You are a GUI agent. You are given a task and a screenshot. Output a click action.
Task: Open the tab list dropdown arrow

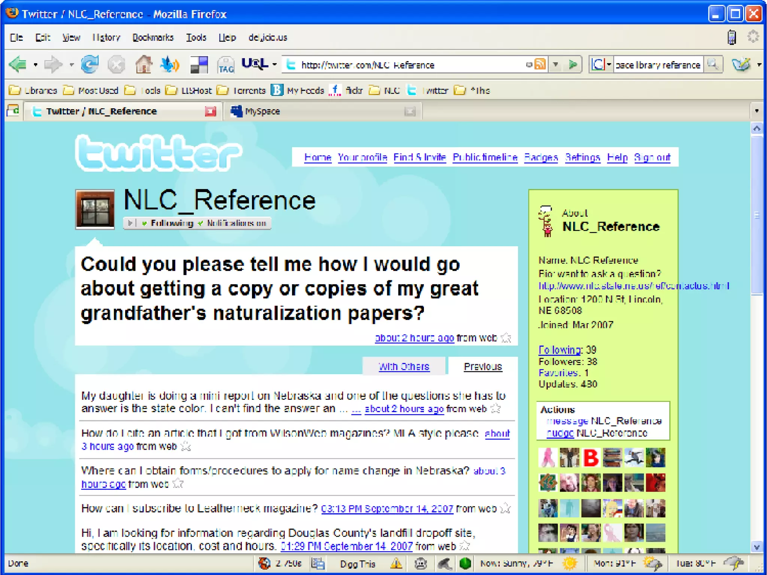click(757, 111)
